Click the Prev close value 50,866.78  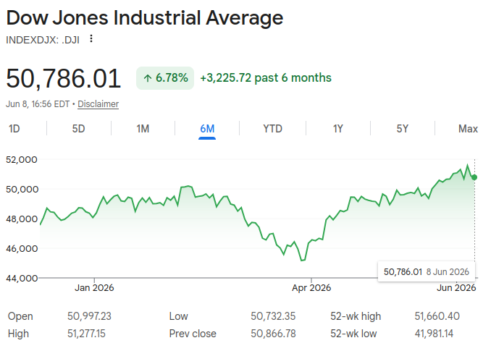coord(273,334)
